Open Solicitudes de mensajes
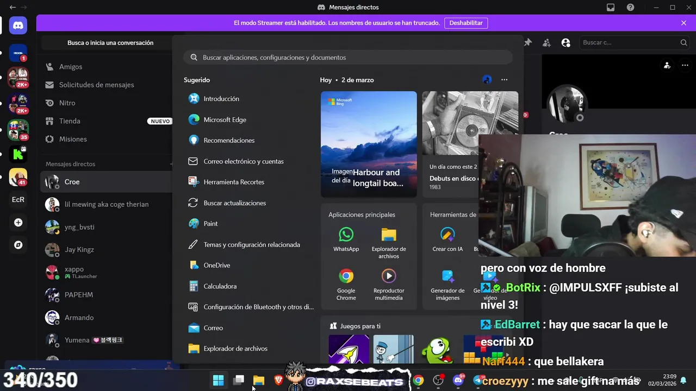 pyautogui.click(x=106, y=85)
